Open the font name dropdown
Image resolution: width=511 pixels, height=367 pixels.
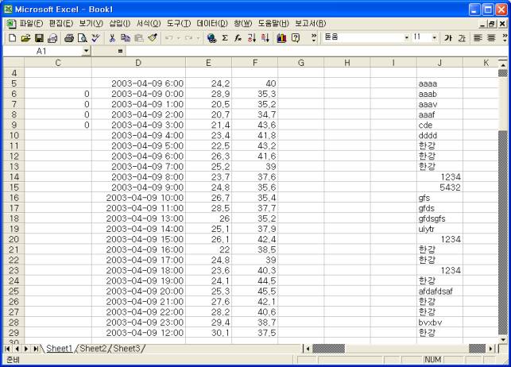(x=407, y=37)
